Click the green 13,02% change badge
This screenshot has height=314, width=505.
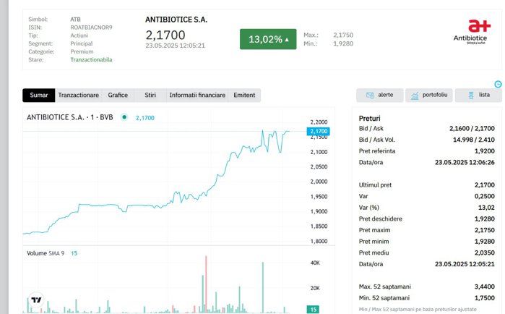click(x=268, y=39)
